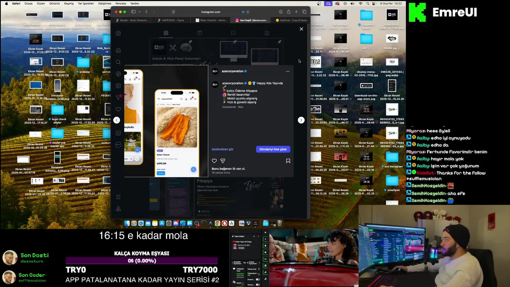Viewport: 510px width, 287px height.
Task: Open Discord in the Dock
Action: click(x=176, y=223)
